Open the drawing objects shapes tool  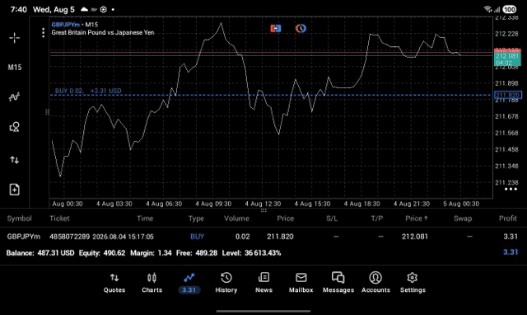pos(15,127)
